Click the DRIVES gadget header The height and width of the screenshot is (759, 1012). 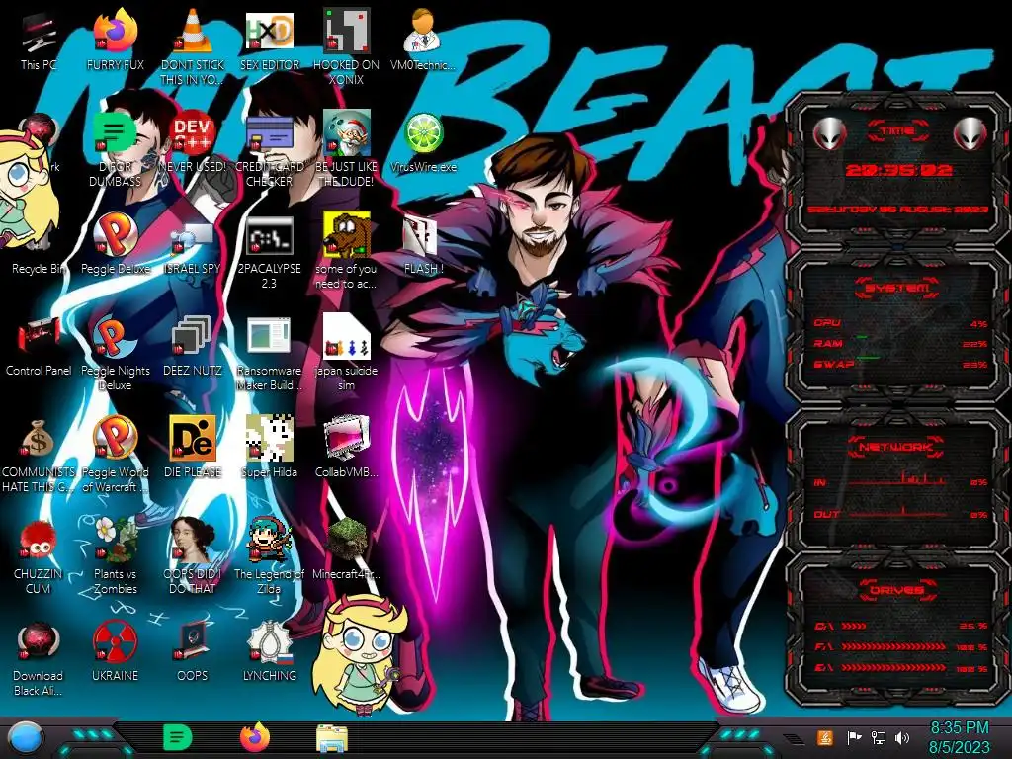pos(896,590)
